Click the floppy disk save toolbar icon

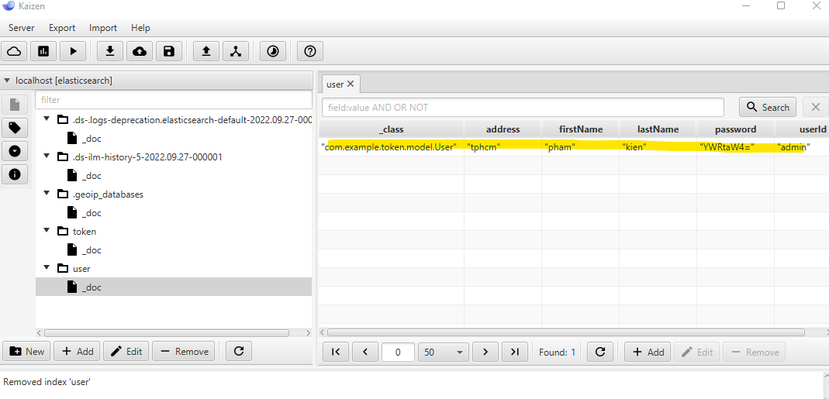[168, 51]
